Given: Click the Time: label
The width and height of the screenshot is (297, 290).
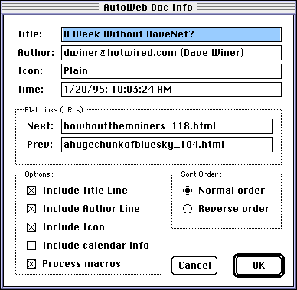Looking at the screenshot, I should pyautogui.click(x=31, y=90).
